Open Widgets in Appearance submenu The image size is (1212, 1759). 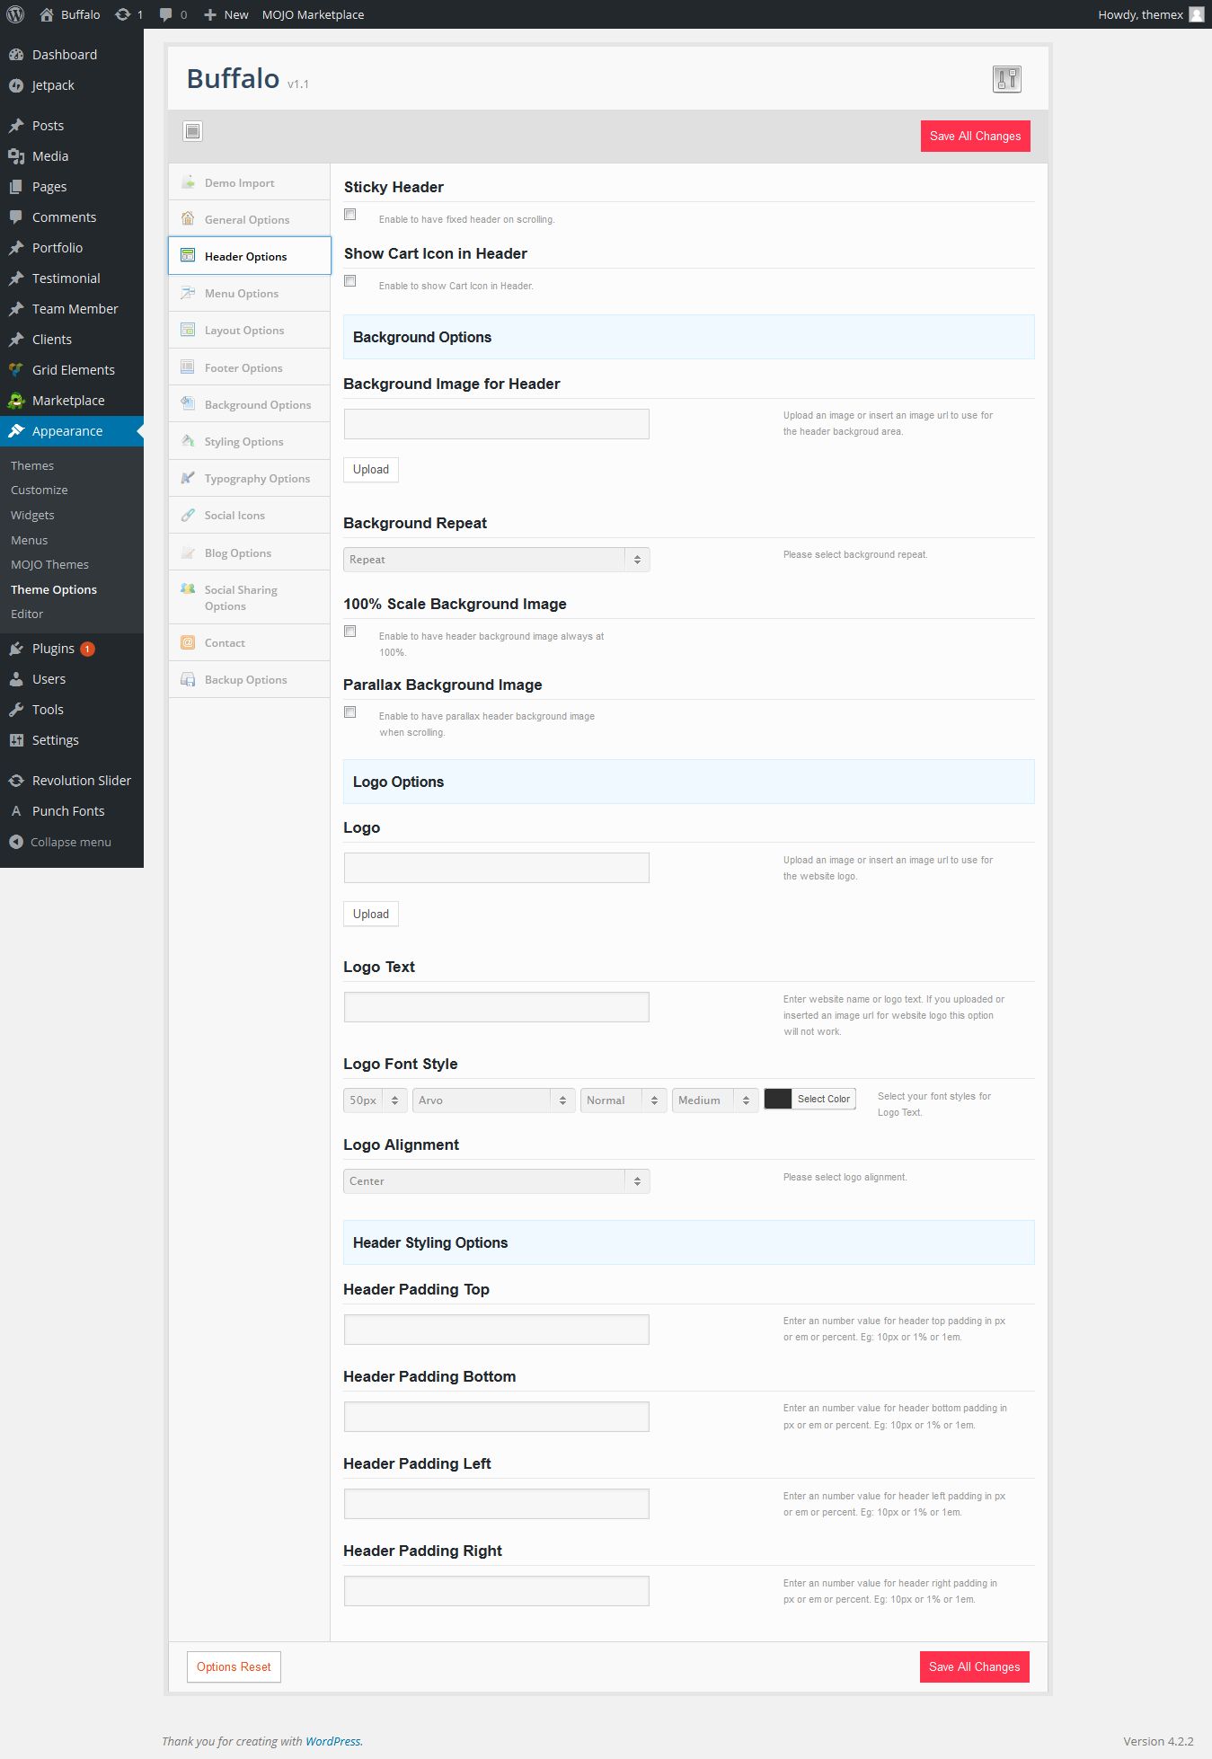click(32, 516)
